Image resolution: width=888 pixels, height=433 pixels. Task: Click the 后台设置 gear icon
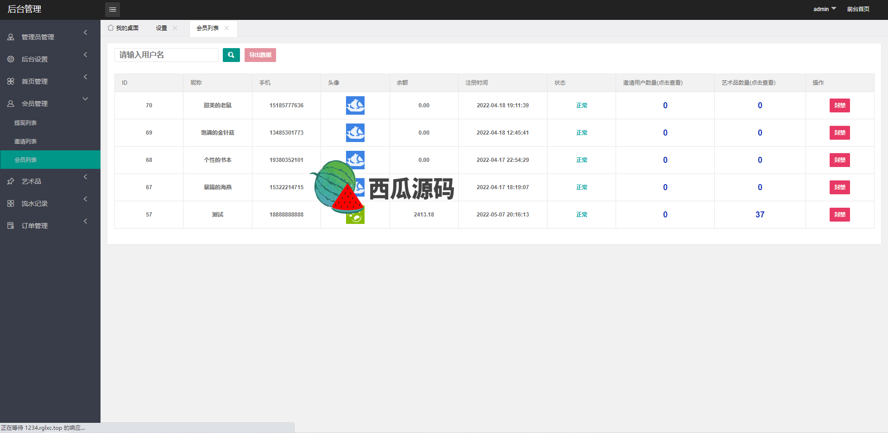[x=11, y=59]
